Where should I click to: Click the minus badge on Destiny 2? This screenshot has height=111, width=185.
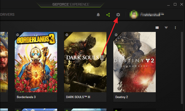tap(116, 35)
